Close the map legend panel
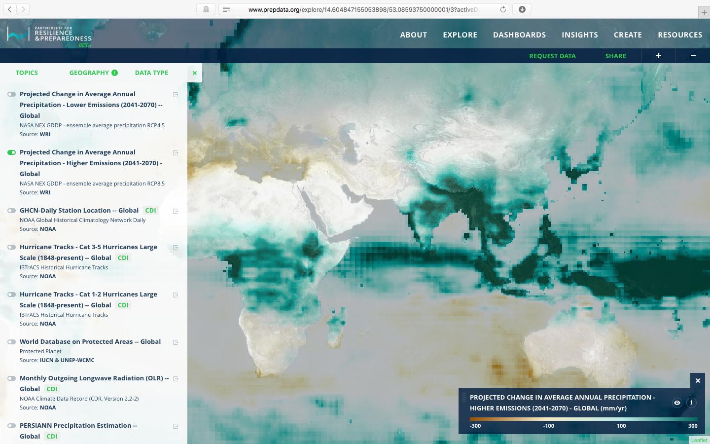The height and width of the screenshot is (444, 710). pyautogui.click(x=698, y=380)
